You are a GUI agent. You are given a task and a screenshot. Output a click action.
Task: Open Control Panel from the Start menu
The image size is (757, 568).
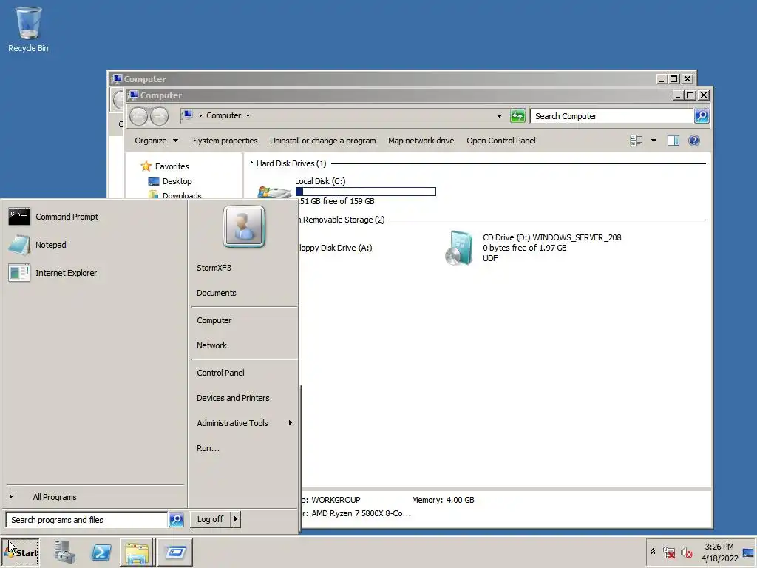point(220,373)
